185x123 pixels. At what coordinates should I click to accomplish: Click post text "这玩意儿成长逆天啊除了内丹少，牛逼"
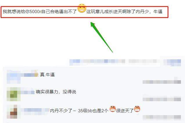tap(124, 12)
